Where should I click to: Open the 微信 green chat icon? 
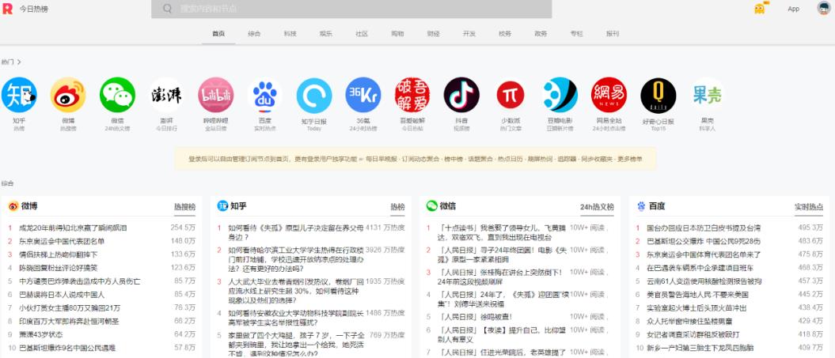(117, 95)
